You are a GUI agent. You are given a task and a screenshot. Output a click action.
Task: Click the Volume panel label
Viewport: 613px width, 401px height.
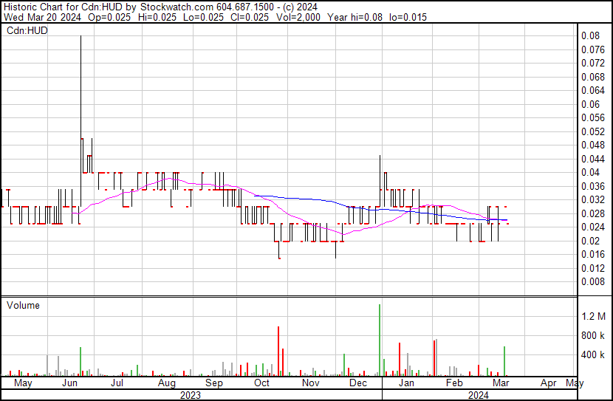coord(23,305)
